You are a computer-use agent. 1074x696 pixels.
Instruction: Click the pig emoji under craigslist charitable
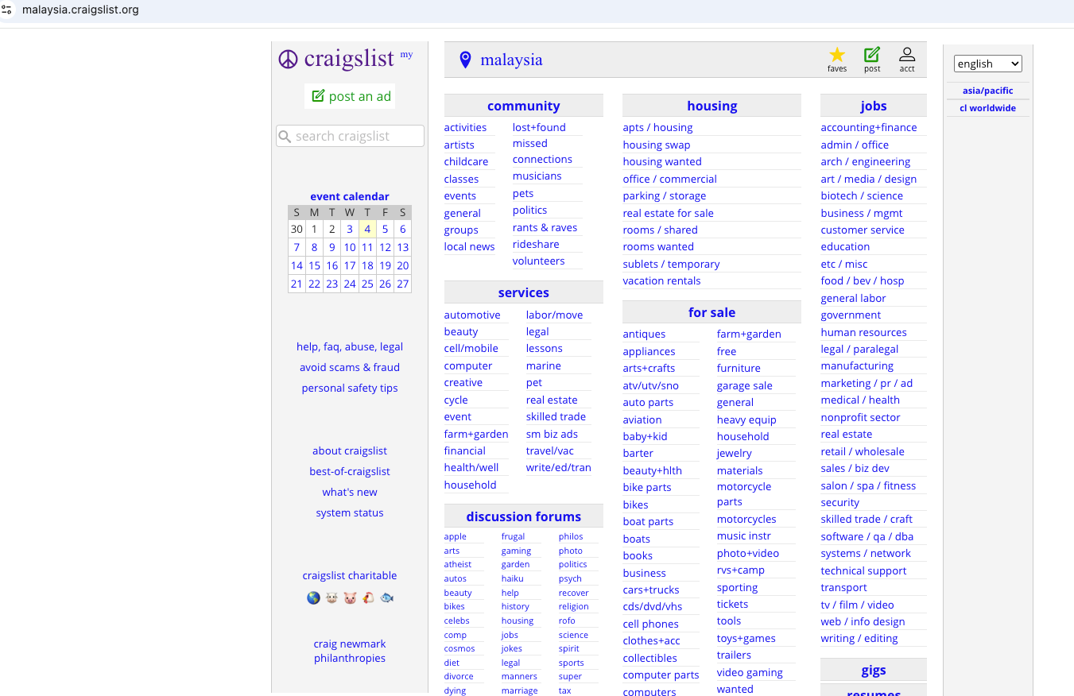click(x=350, y=597)
